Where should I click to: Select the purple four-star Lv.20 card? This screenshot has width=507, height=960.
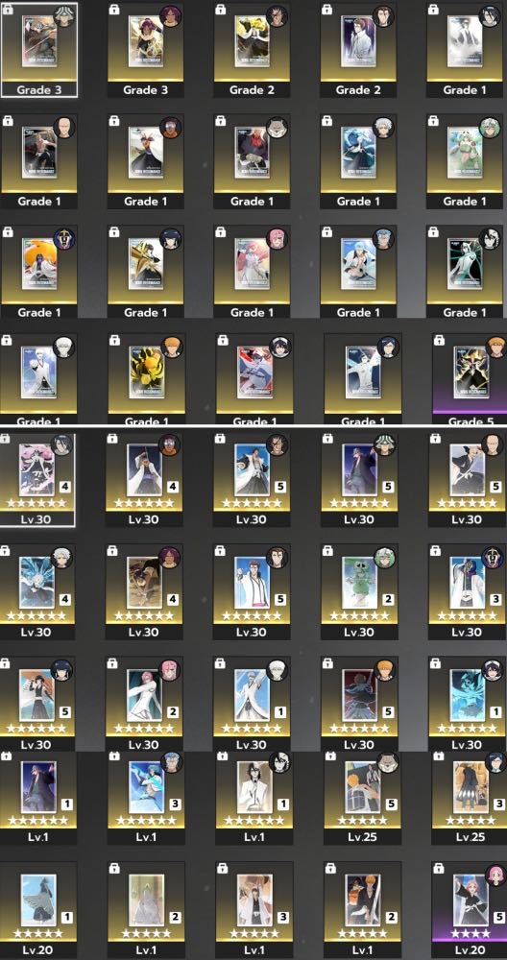pos(470,910)
